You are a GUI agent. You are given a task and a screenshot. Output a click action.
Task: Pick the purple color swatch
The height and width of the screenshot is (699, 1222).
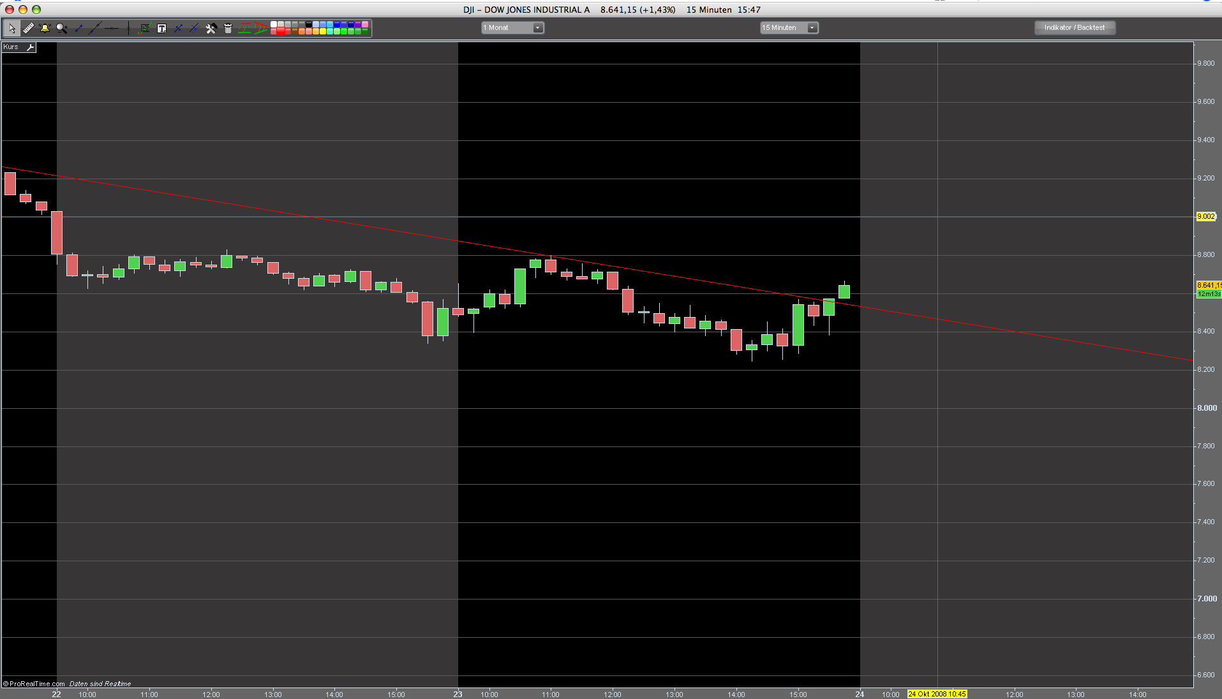coord(359,24)
